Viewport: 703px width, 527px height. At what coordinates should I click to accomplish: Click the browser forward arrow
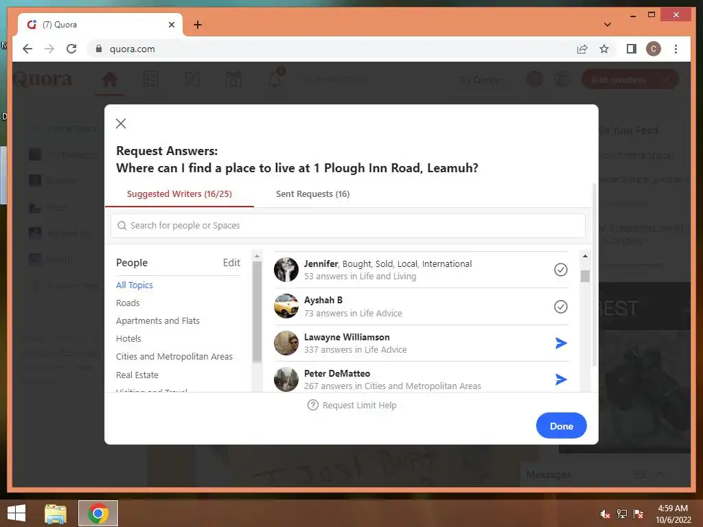click(x=49, y=49)
